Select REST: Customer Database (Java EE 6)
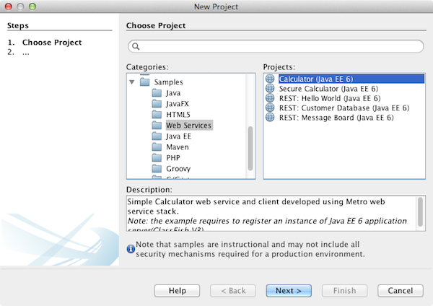 pos(344,108)
